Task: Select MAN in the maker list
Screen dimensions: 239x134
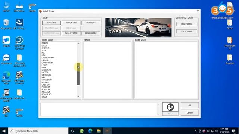Action: [44, 68]
